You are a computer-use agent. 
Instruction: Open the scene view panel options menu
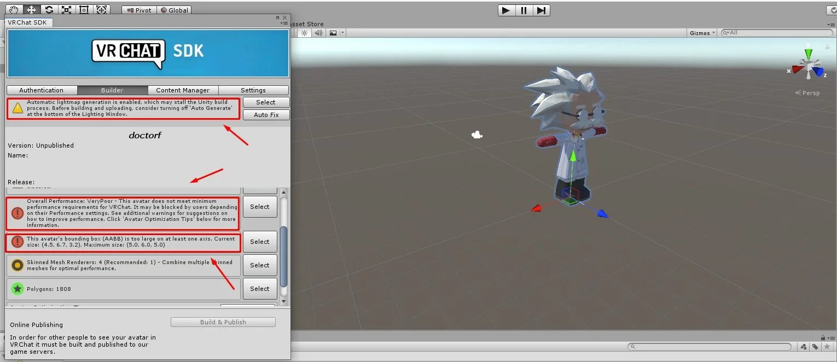pyautogui.click(x=832, y=24)
